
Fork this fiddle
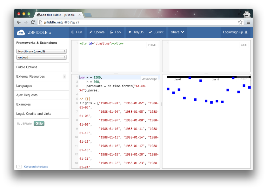pos(116,32)
